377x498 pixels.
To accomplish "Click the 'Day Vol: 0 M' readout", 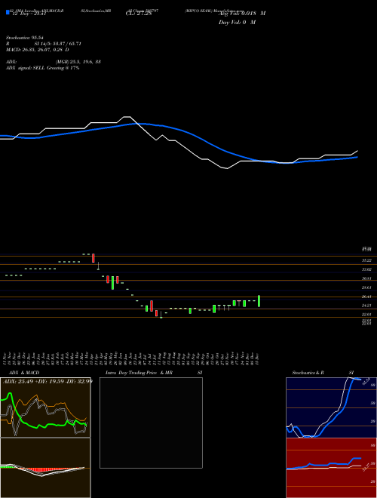I will pos(237,22).
